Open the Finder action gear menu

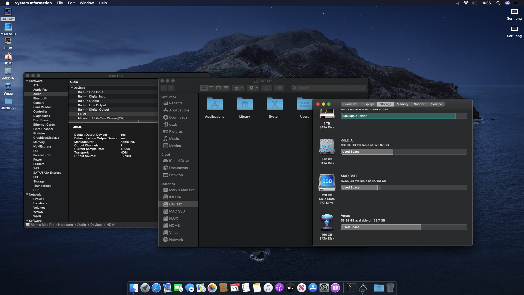pyautogui.click(x=253, y=88)
